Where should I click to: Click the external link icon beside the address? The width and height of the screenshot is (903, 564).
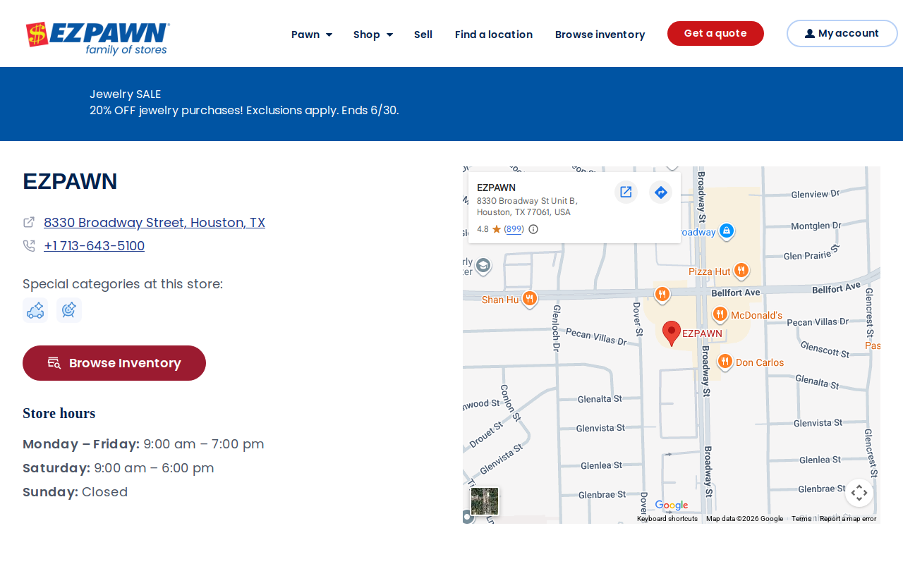29,222
